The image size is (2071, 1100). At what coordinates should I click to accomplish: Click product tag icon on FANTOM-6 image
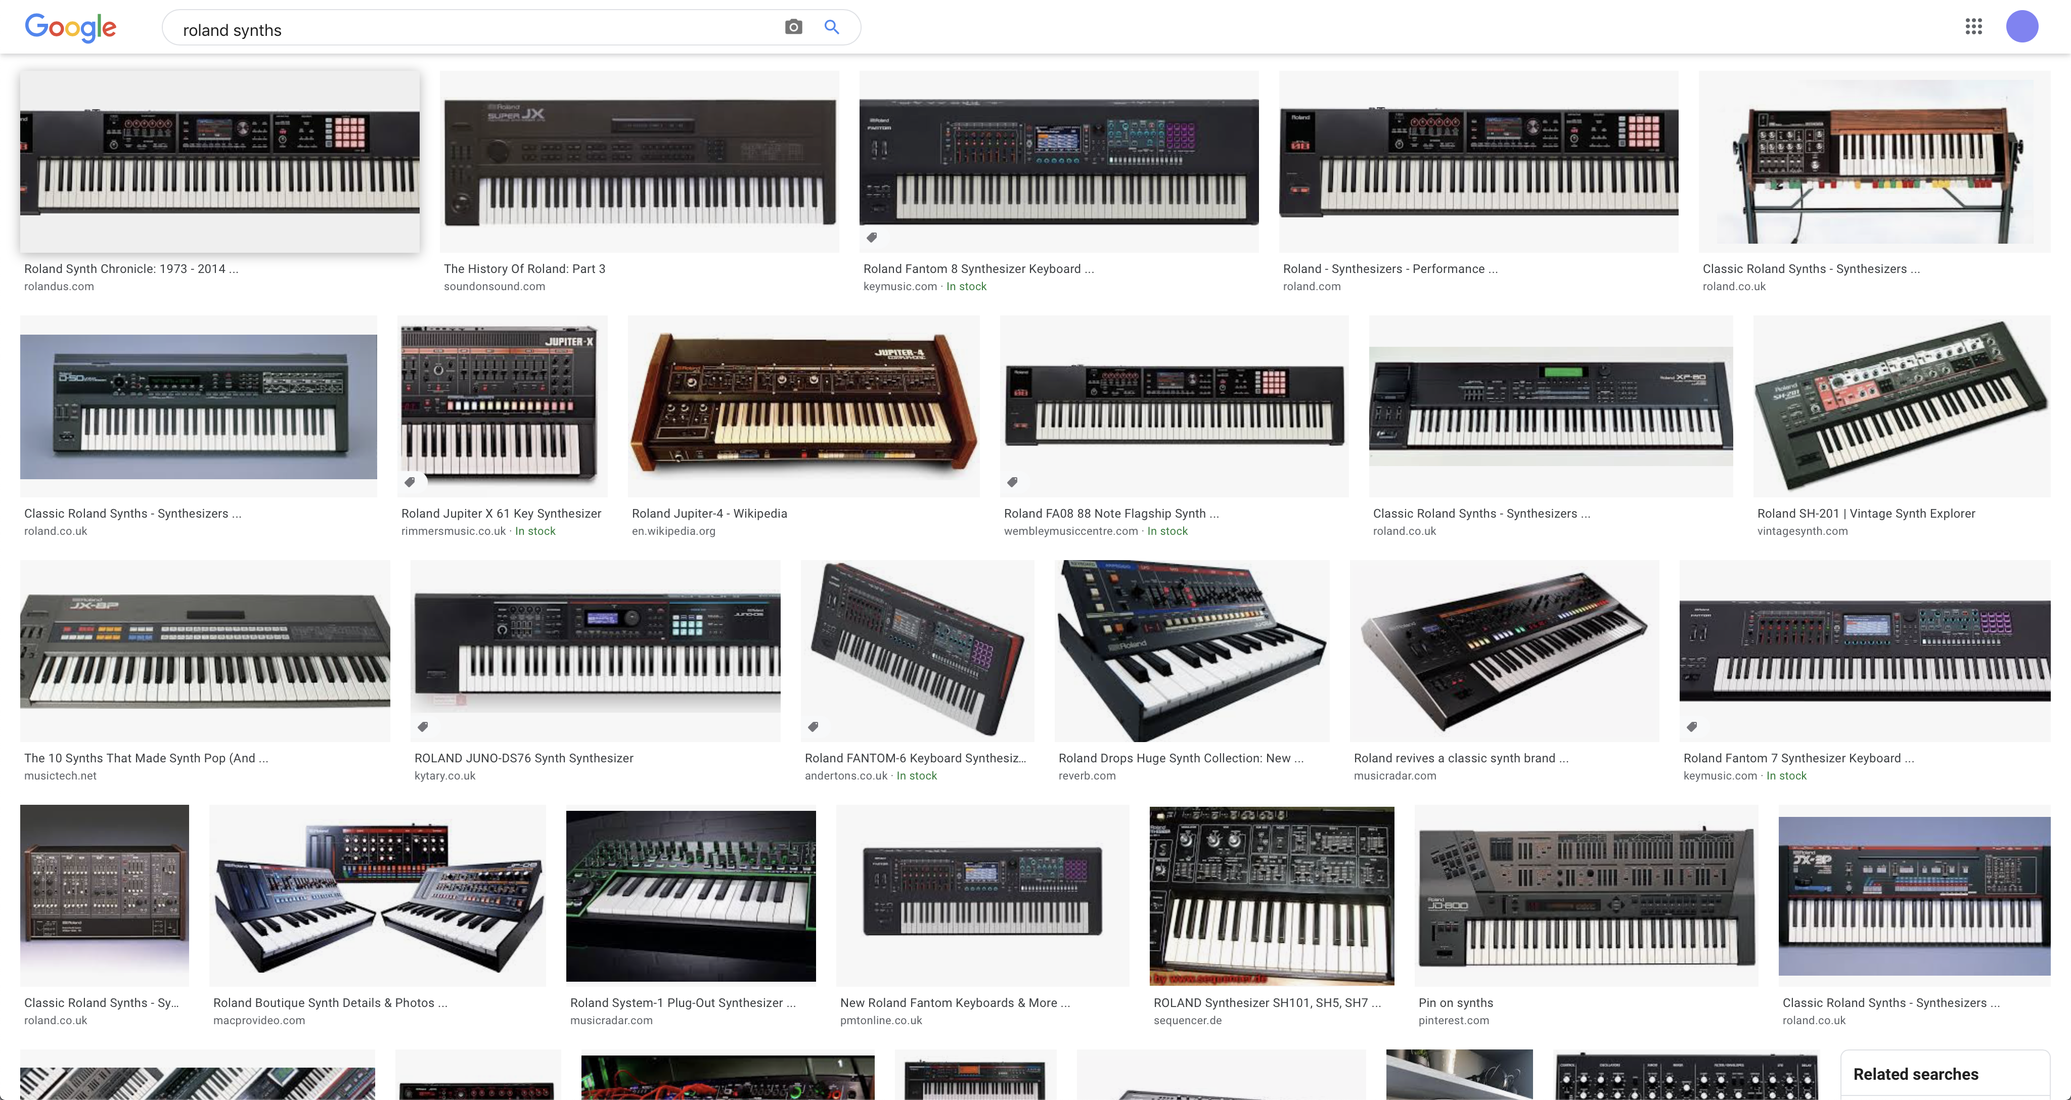pyautogui.click(x=813, y=726)
